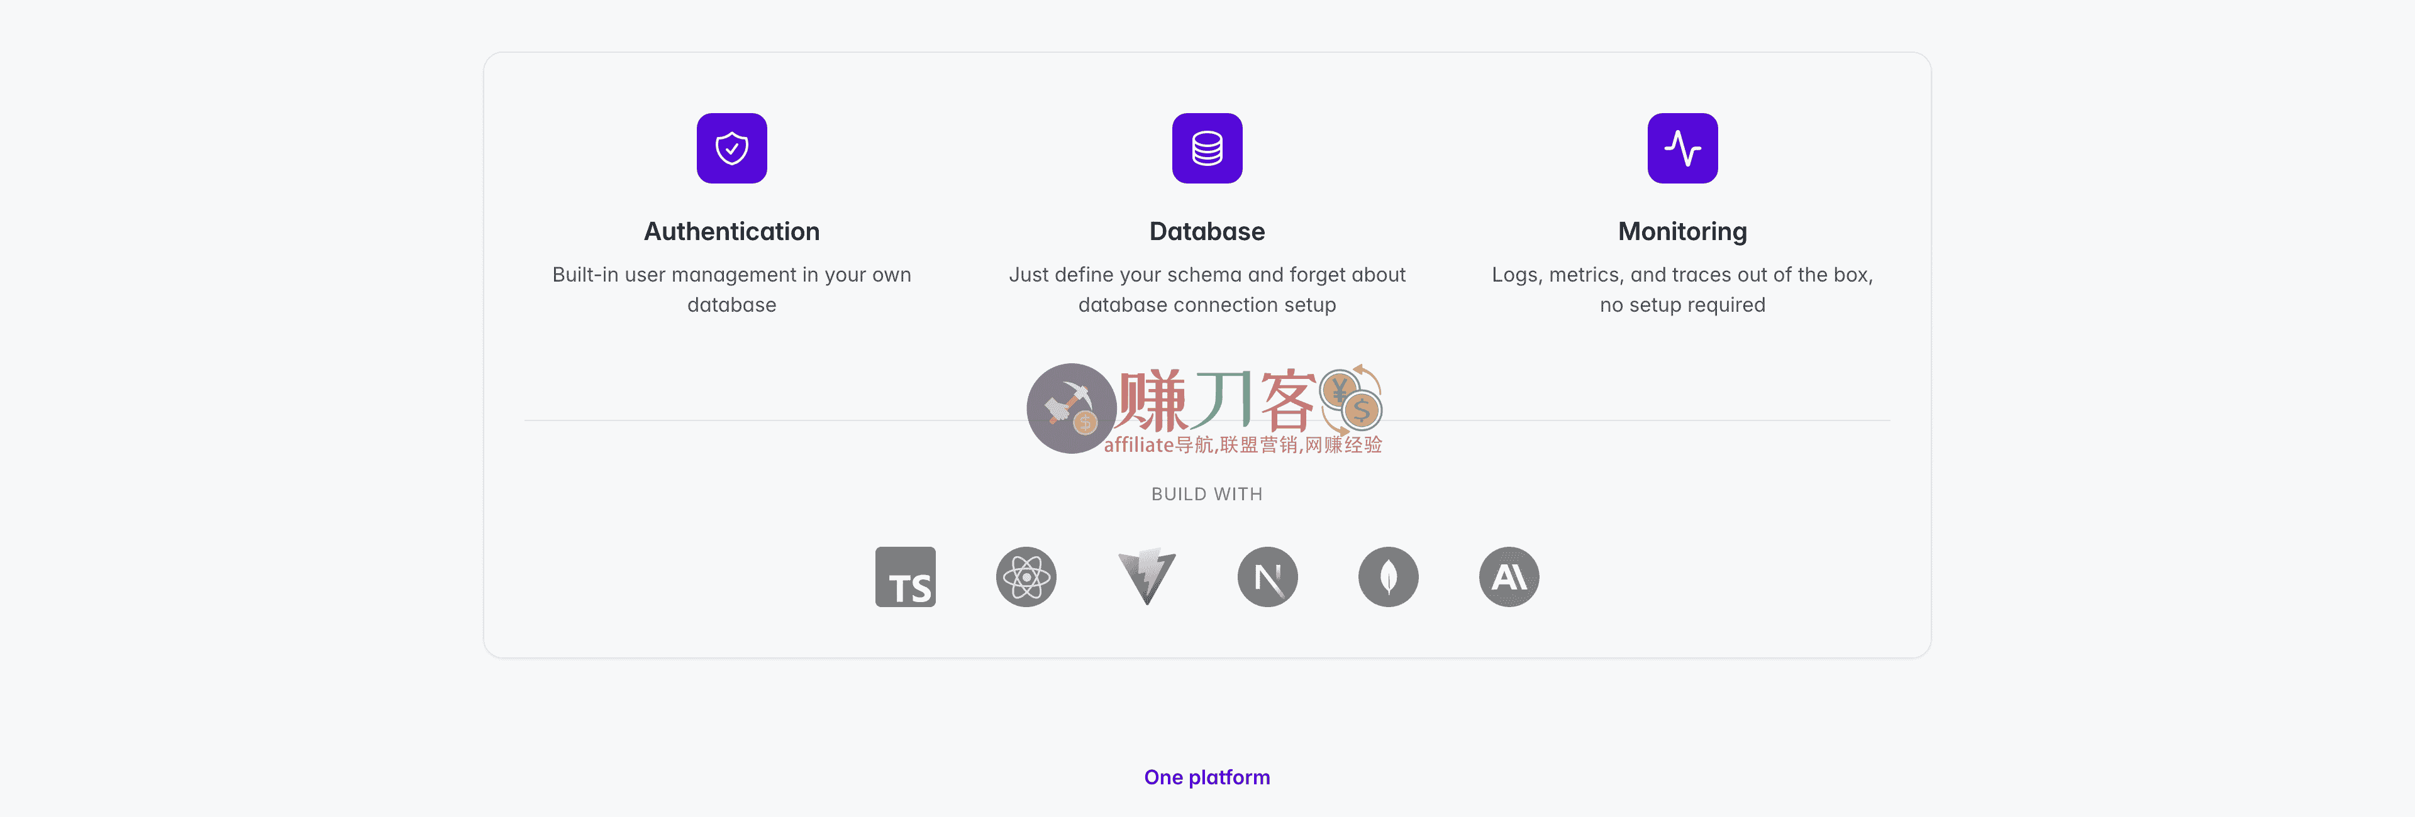Viewport: 2415px width, 817px height.
Task: Click the define your schema description
Action: tap(1207, 290)
